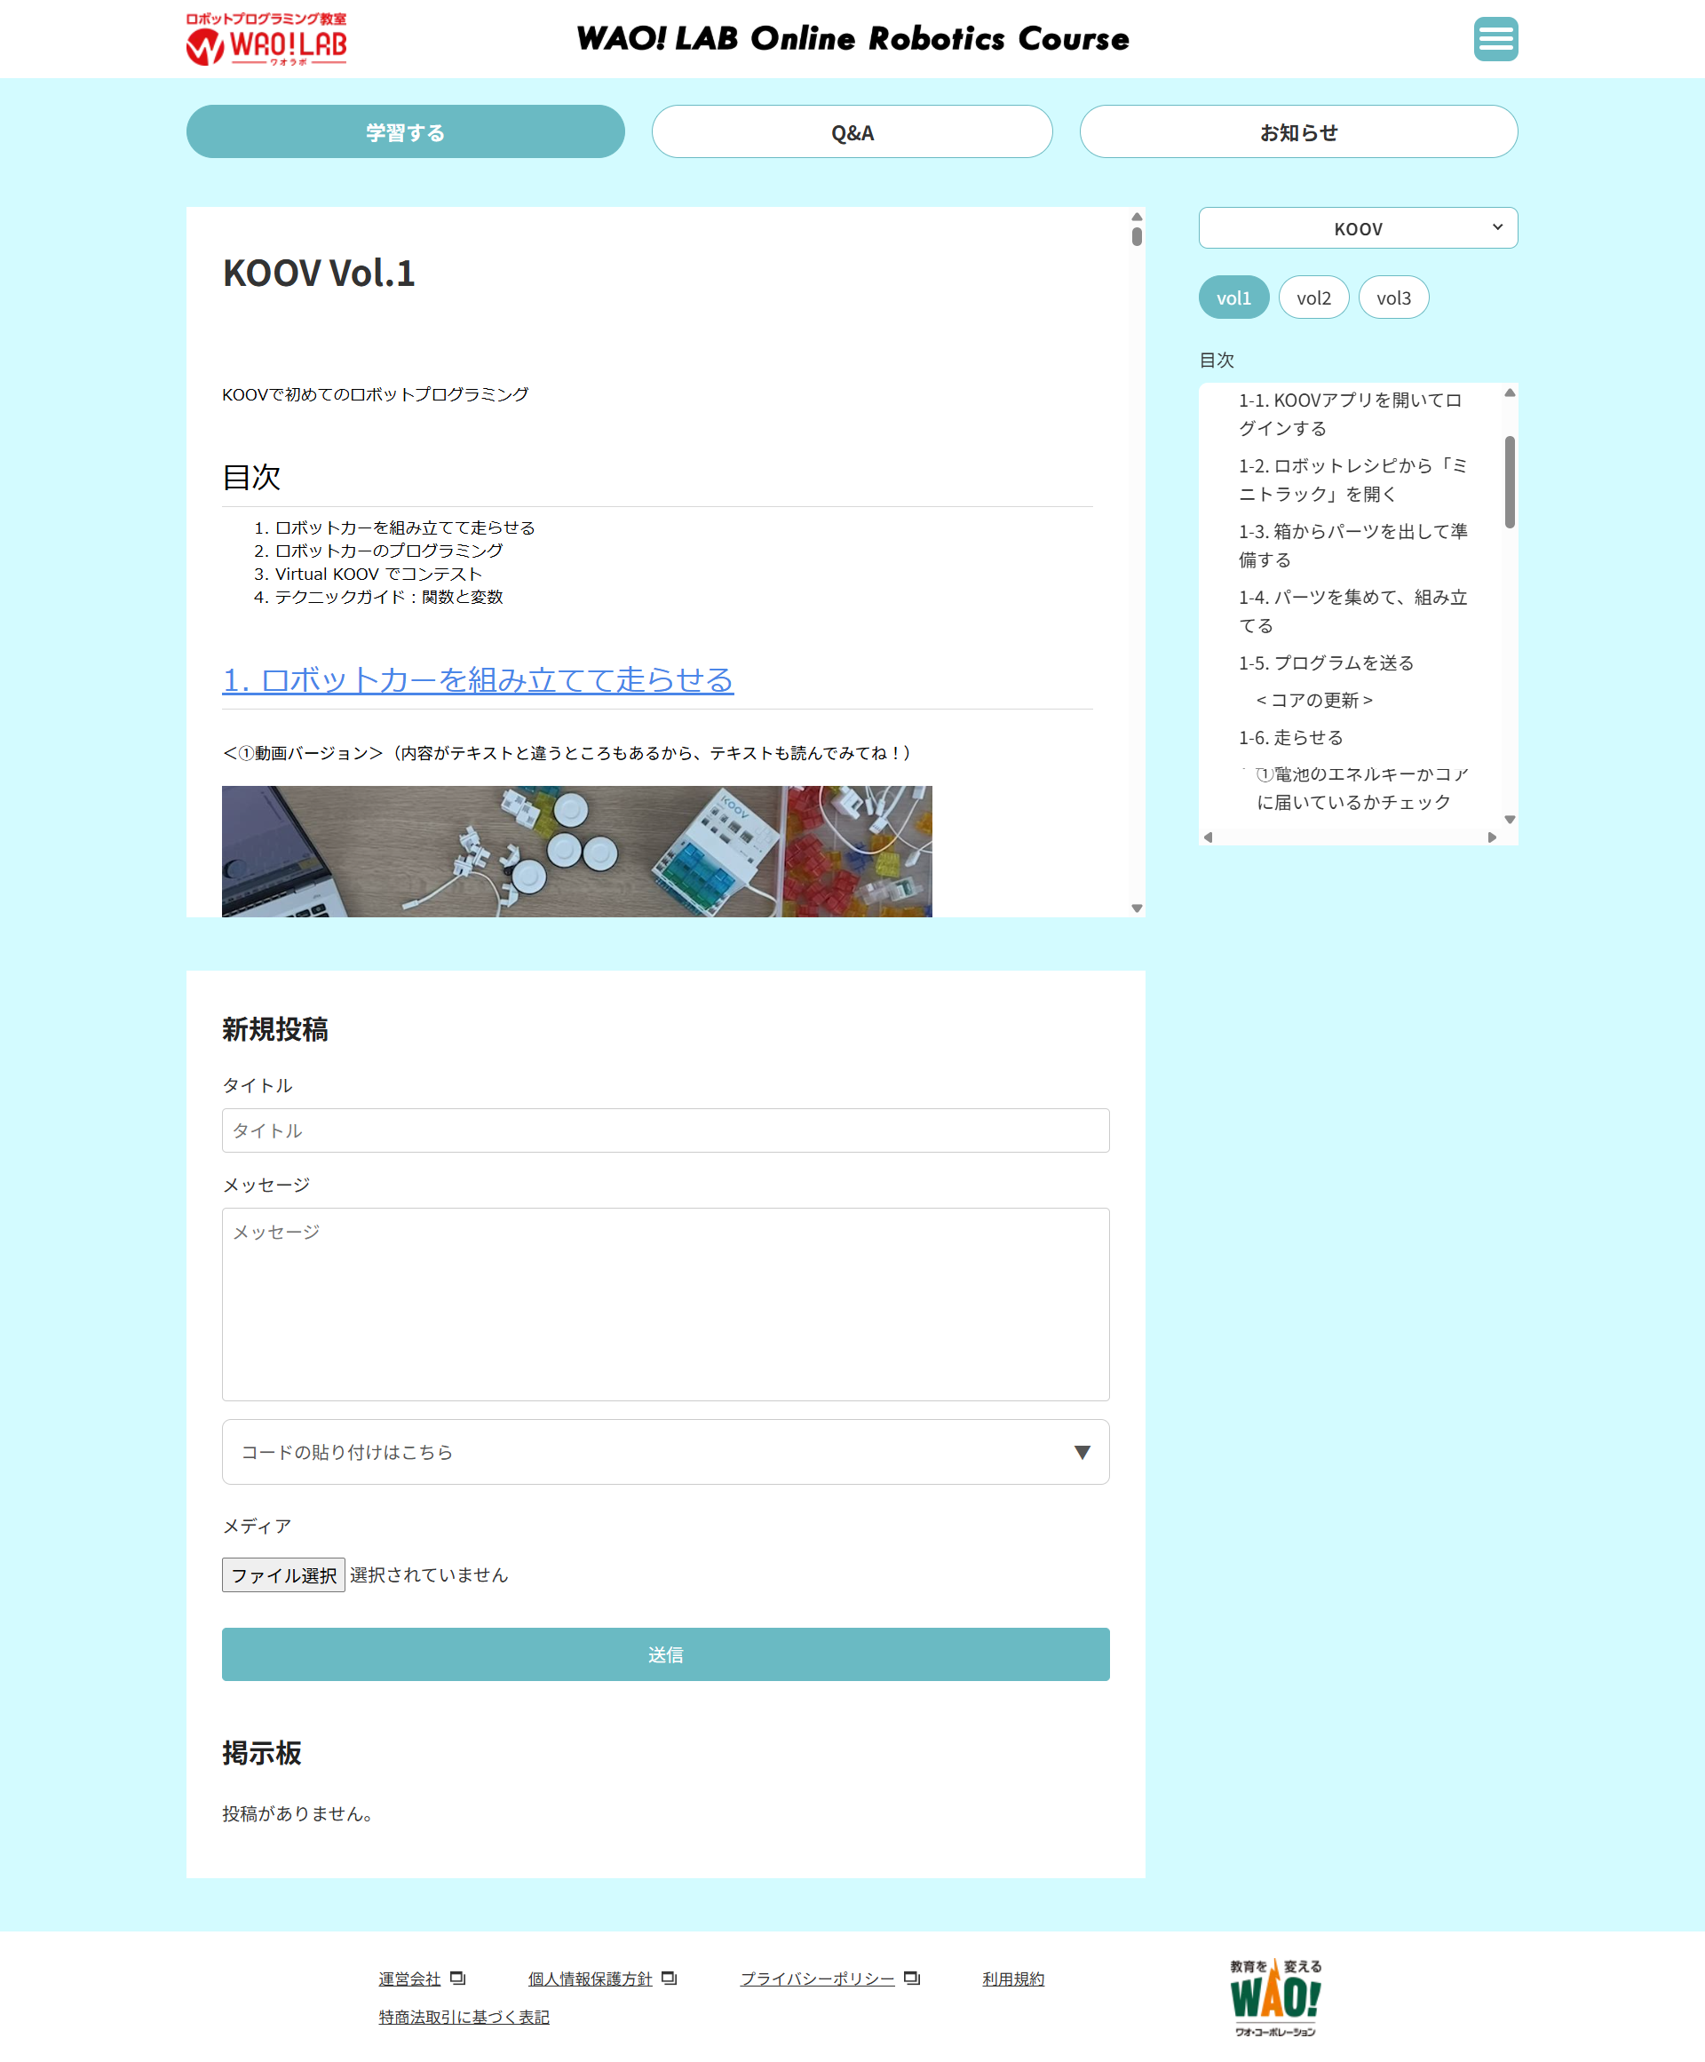Submit the post with 送信
Image resolution: width=1705 pixels, height=2062 pixels.
point(665,1654)
